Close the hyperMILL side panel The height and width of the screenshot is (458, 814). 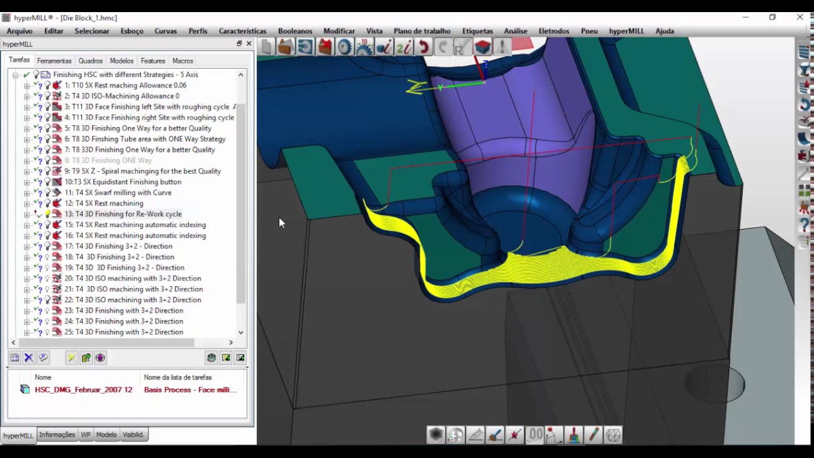[249, 44]
